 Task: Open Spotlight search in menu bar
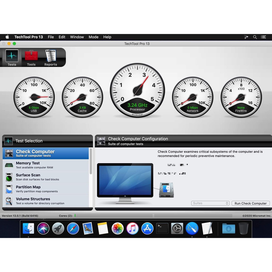tap(255, 37)
